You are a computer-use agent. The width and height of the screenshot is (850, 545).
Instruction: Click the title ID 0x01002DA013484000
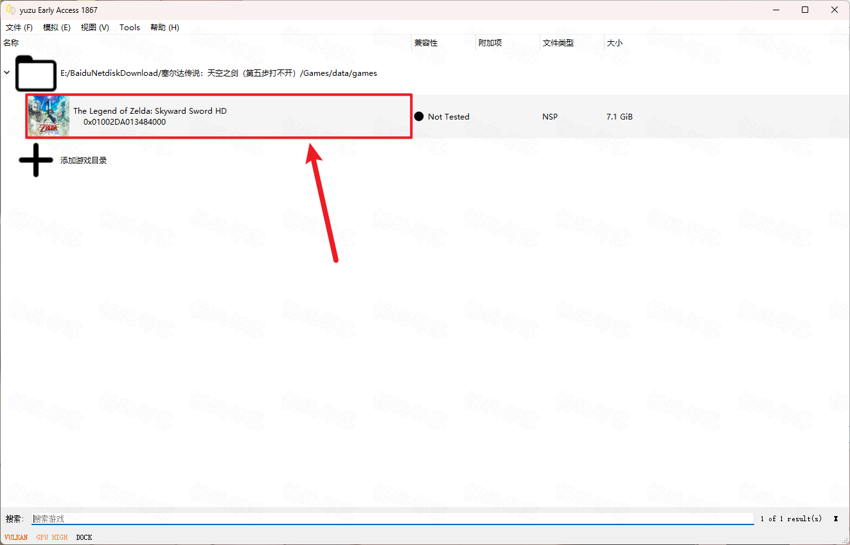[x=125, y=122]
